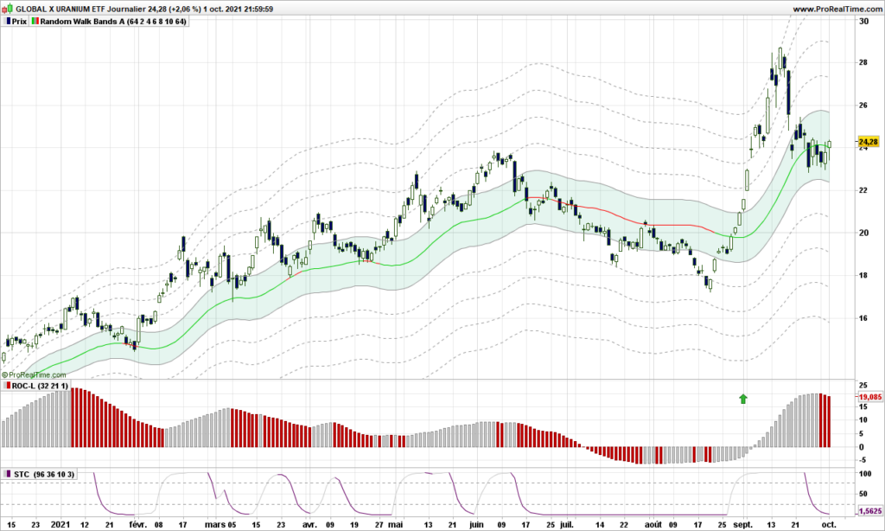This screenshot has height=531, width=885.
Task: Click the 30 price level label
Action: click(x=863, y=22)
